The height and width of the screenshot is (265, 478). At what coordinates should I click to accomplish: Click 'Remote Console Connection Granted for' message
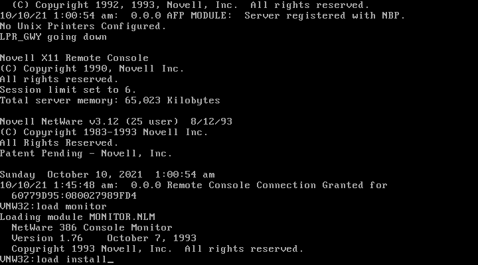point(277,185)
